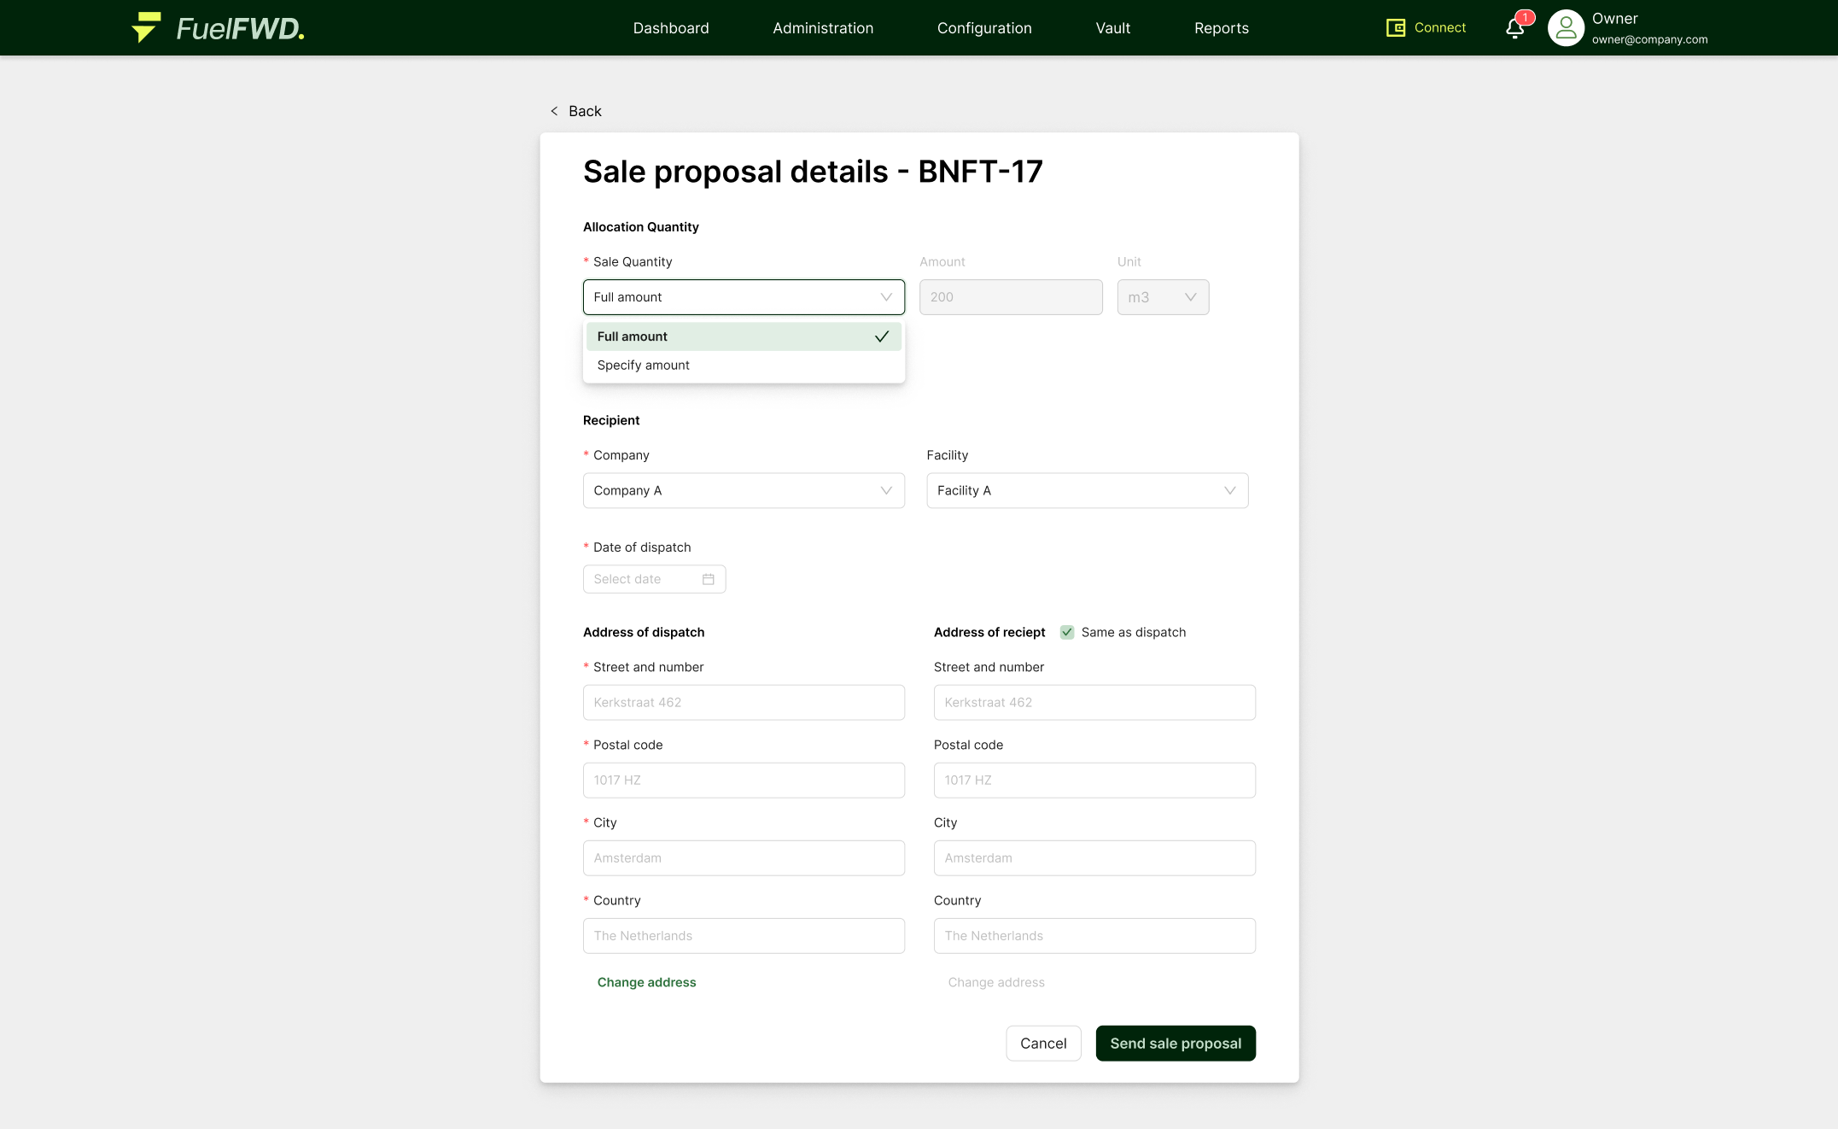1838x1129 pixels.
Task: Click the dispatch Street and number field
Action: [743, 702]
